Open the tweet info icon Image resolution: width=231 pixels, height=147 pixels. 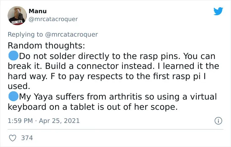coord(218,121)
